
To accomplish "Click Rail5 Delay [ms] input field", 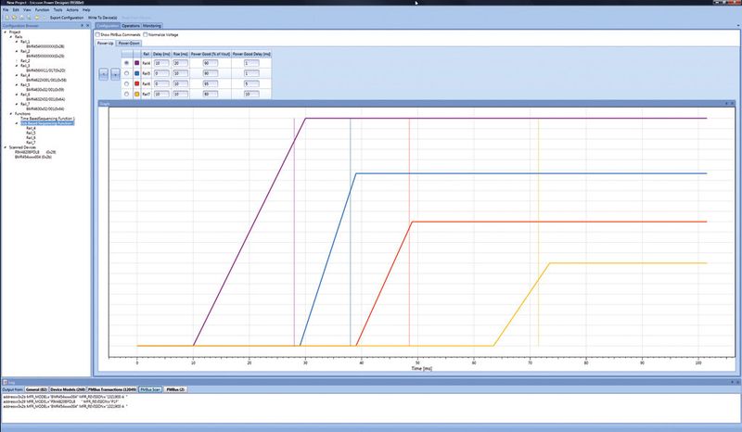I will tap(161, 73).
